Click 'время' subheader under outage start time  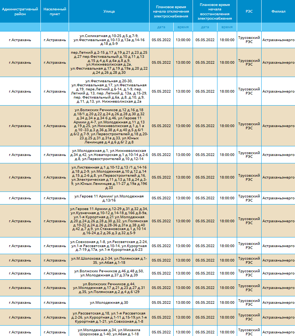[x=183, y=27]
